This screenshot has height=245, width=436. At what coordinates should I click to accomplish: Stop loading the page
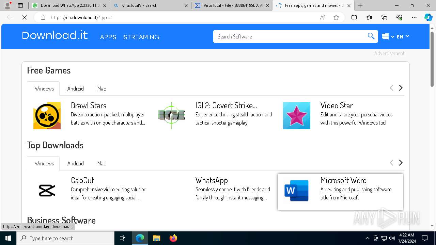point(25,17)
